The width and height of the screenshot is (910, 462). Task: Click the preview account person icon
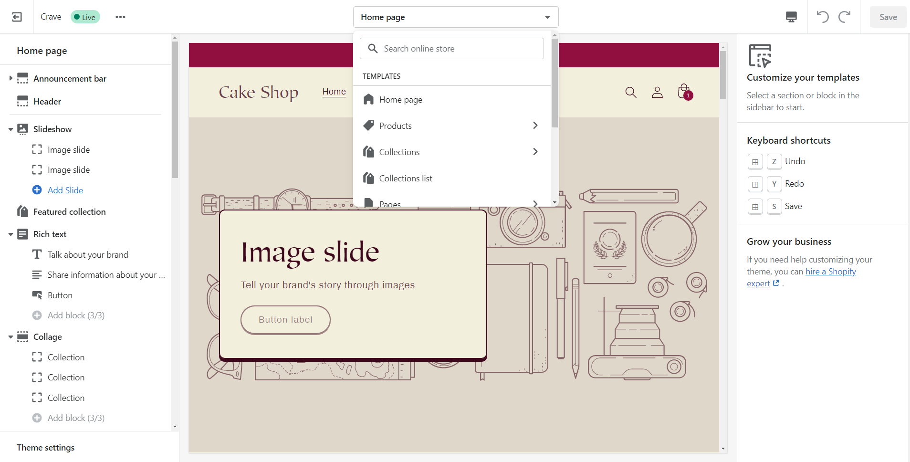point(657,92)
